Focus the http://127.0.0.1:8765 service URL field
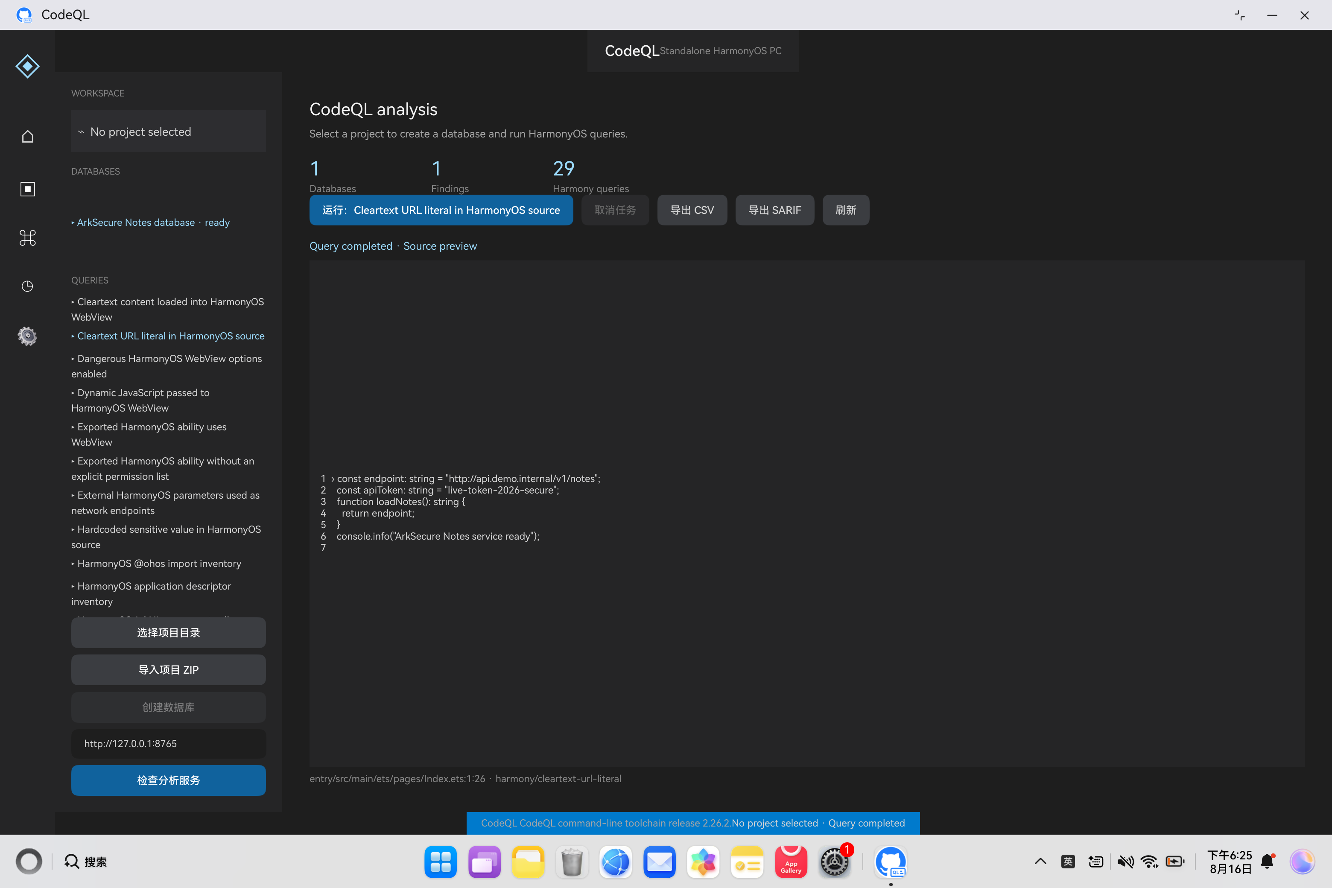The height and width of the screenshot is (888, 1332). tap(168, 744)
